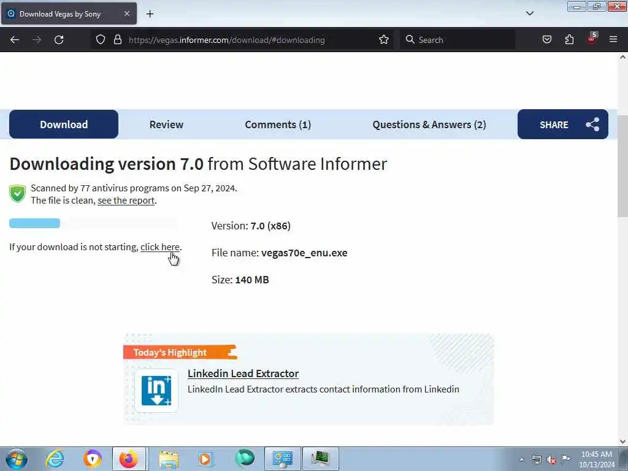Click the page scrollbar up arrow
Screen dimensions: 628x471
[622, 57]
